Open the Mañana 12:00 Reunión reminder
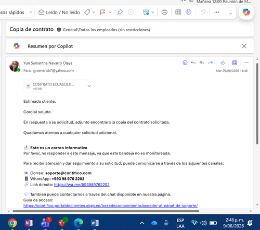The height and width of the screenshot is (230, 260). point(224,2)
